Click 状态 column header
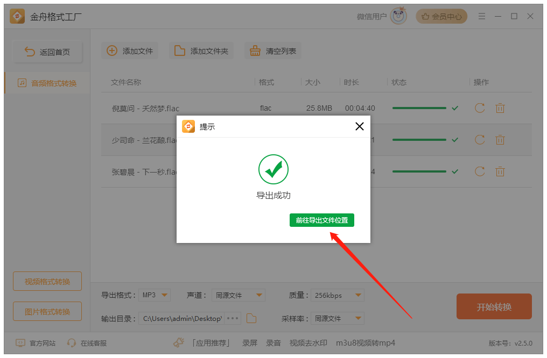Screen dimensions: 547x358 (x=399, y=82)
